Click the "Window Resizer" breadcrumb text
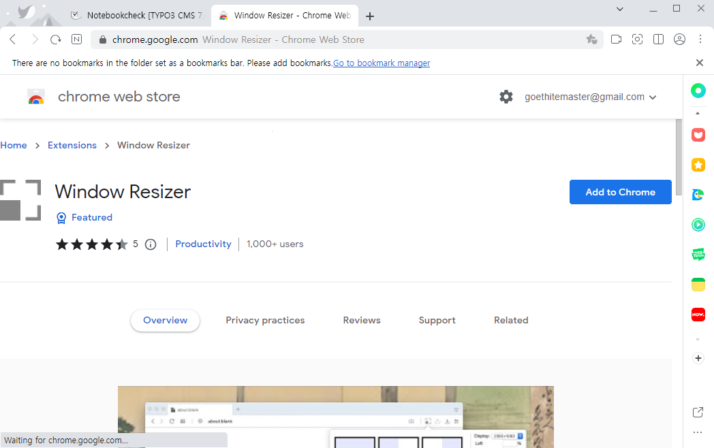 153,145
